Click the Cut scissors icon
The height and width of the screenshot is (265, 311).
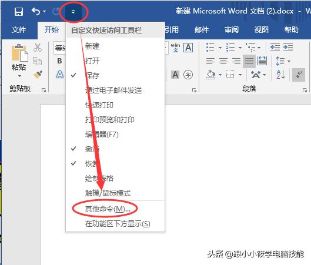(x=38, y=48)
